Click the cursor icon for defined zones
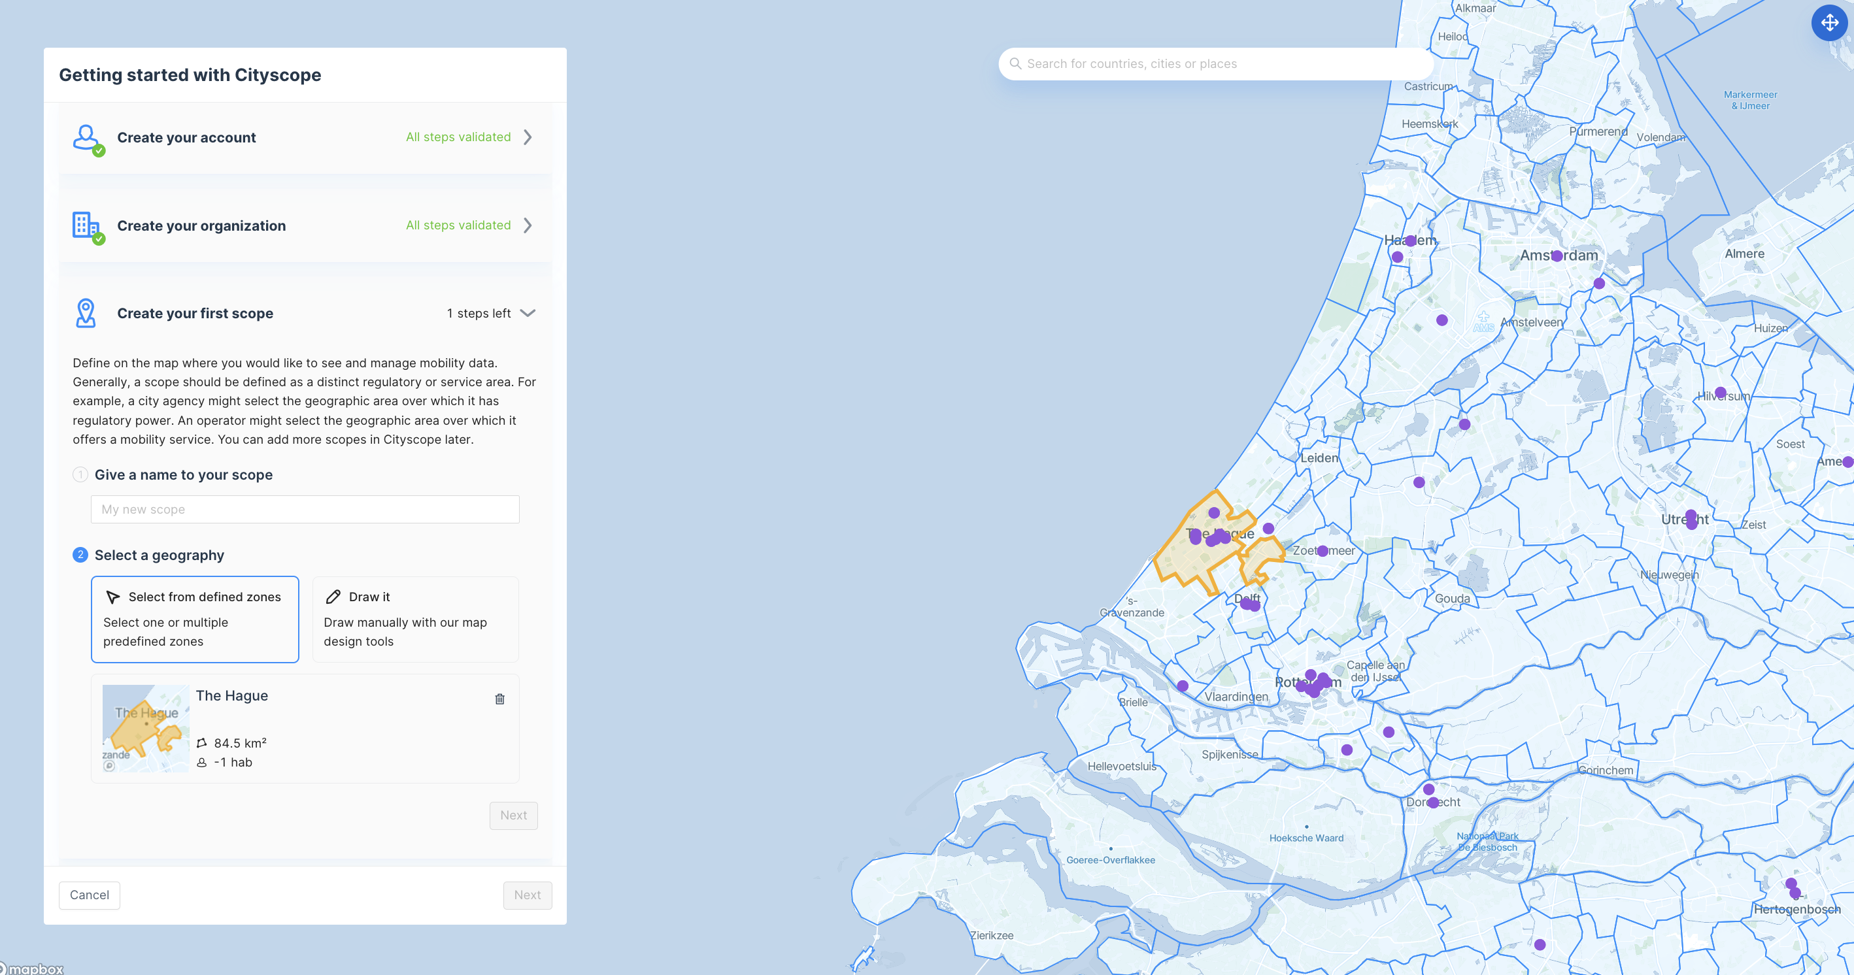Screen dimensions: 1854x975 113,597
